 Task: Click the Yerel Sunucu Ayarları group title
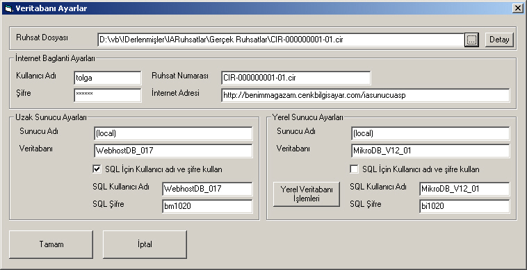tap(307, 117)
